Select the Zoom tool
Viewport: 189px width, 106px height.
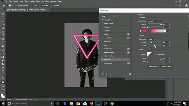pyautogui.click(x=3, y=86)
